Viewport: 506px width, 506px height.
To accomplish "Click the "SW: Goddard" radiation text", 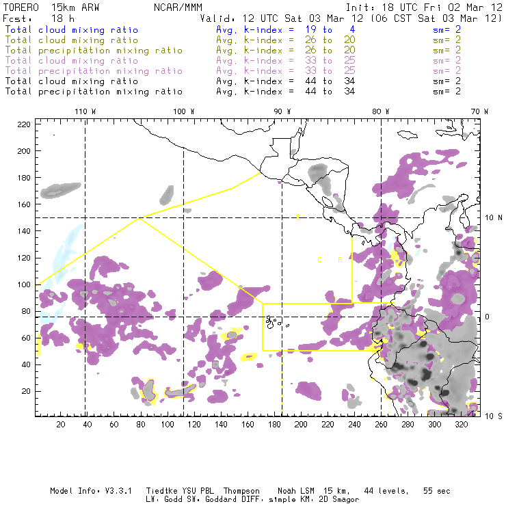I will pos(212,500).
